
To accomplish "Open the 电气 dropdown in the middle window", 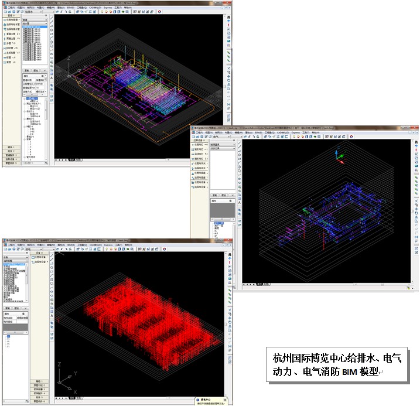I will [223, 137].
